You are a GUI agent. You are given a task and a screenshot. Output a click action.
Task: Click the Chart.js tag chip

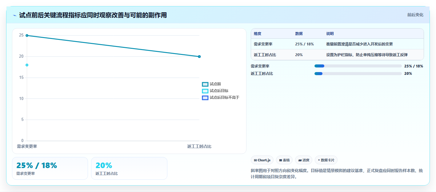pos(262,160)
